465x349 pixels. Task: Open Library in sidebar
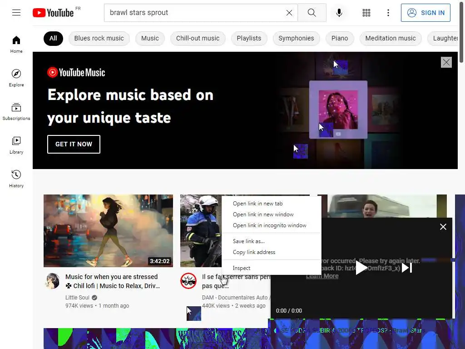coord(16,145)
